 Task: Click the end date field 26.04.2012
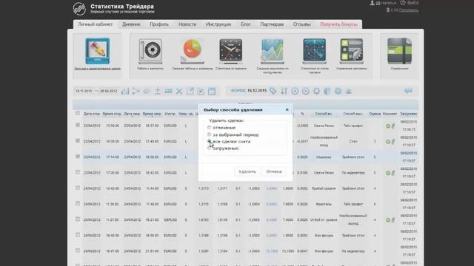click(x=109, y=91)
